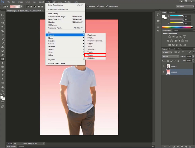
Task: Choose the radial gradient style icon
Action: [x=31, y=6]
